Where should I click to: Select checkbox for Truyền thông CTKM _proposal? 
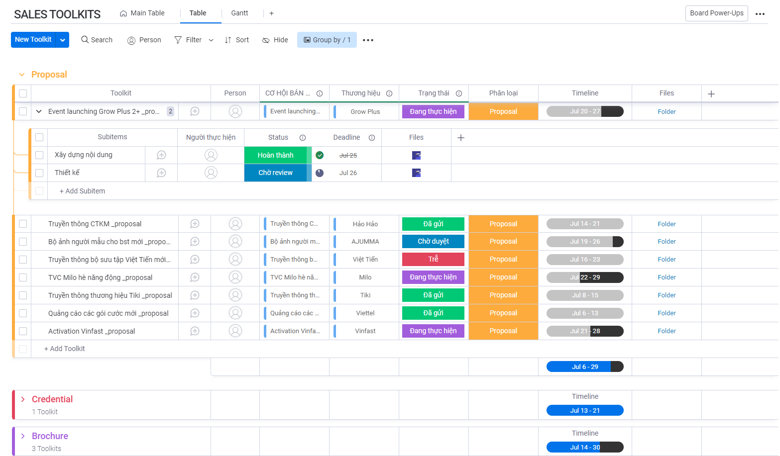23,224
